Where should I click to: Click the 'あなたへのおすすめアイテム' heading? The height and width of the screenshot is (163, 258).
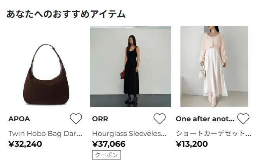tap(66, 14)
